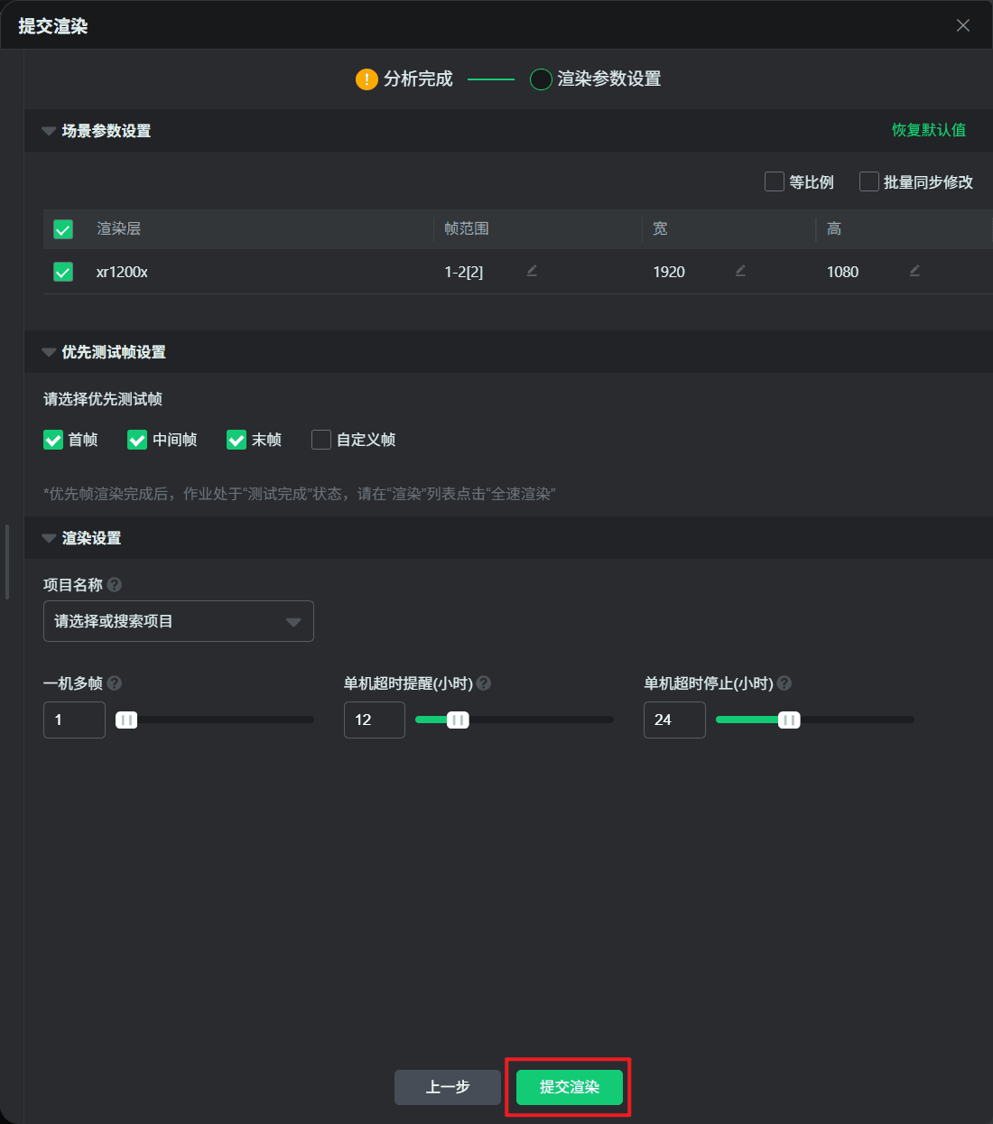Click the 一机多帧 number input field
Screen dimensions: 993x1124
[x=74, y=720]
